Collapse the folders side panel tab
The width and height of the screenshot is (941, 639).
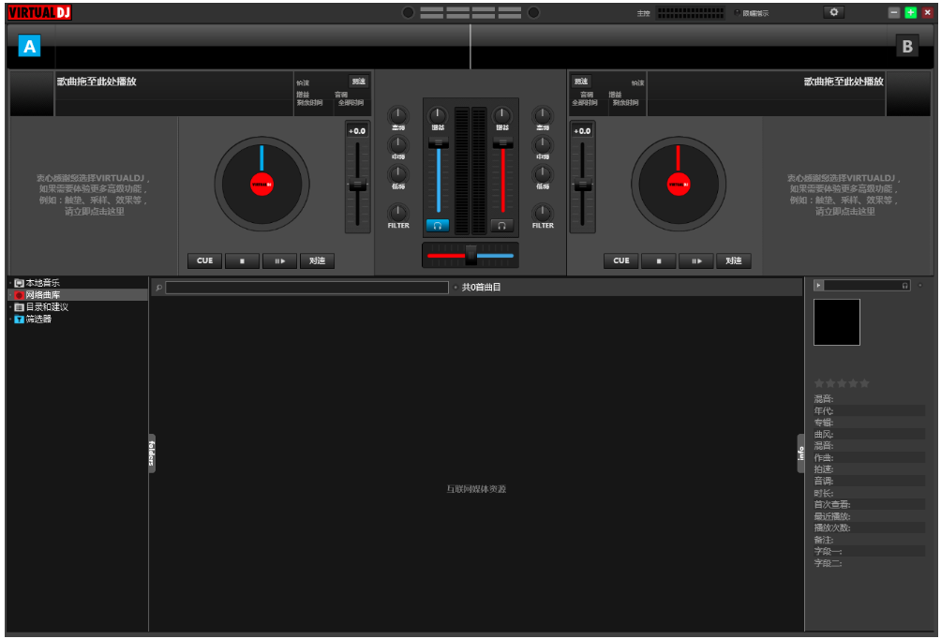tap(151, 453)
